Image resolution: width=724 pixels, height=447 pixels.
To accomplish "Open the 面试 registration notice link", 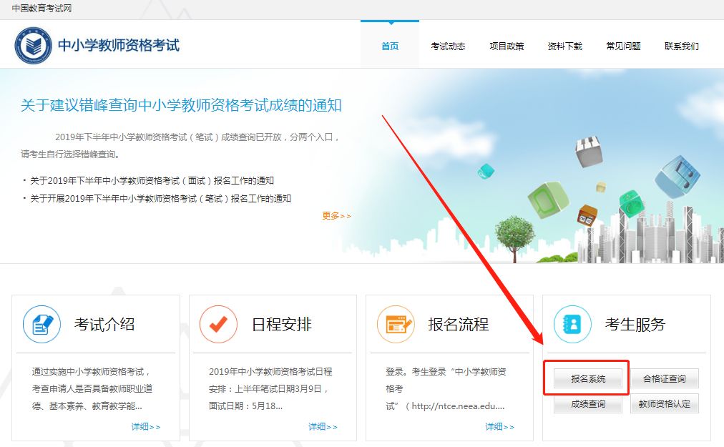I will coord(152,181).
